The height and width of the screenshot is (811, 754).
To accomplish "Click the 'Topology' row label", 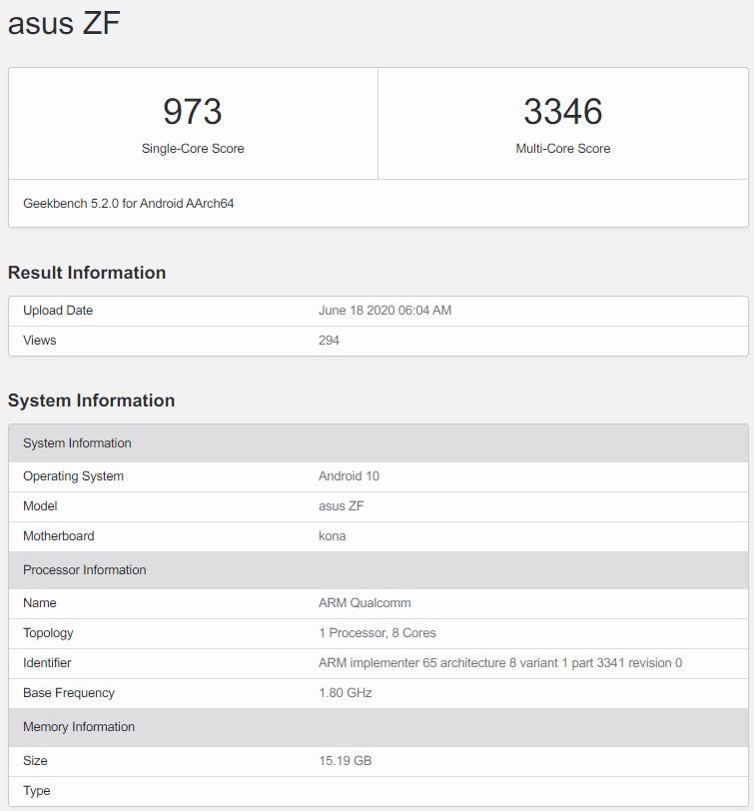I will point(48,633).
